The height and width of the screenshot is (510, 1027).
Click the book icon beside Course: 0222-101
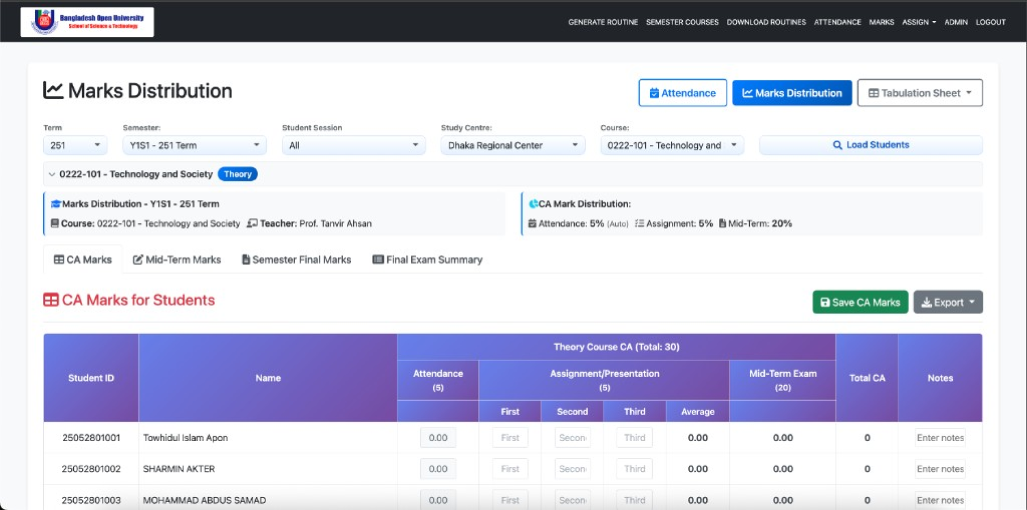(x=55, y=223)
